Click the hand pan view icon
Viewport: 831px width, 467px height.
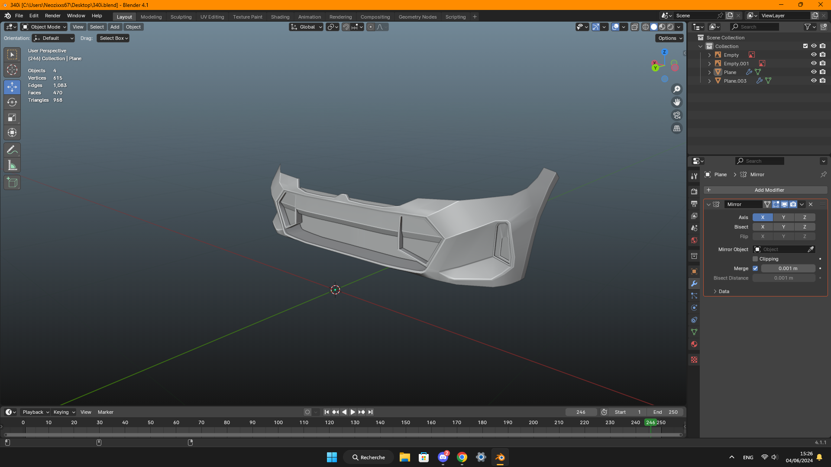coord(677,102)
